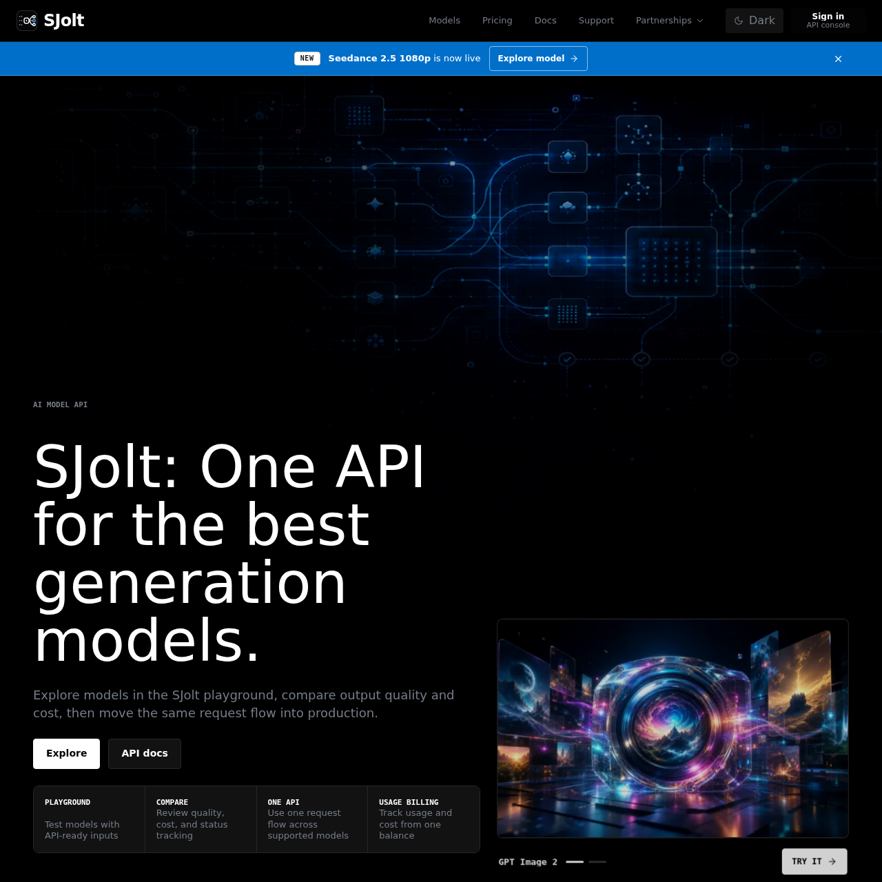Image resolution: width=882 pixels, height=882 pixels.
Task: Select the COMPARE feature card
Action: 201,819
